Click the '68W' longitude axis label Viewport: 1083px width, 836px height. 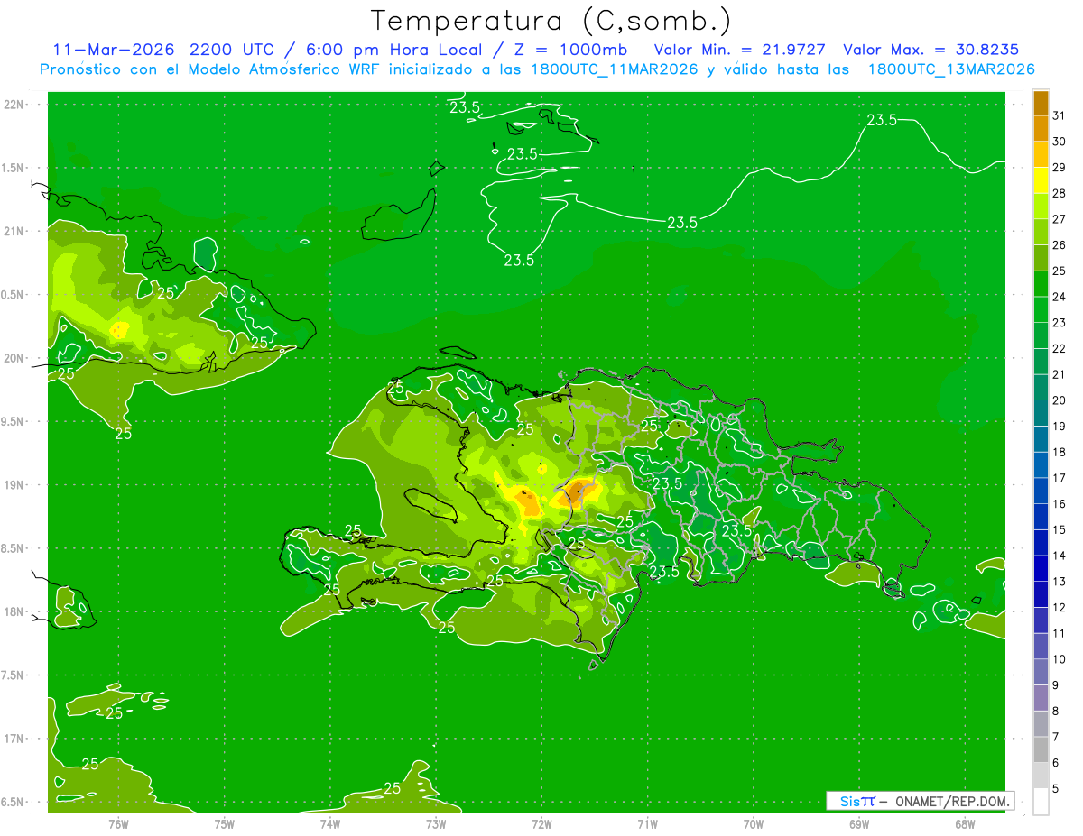pyautogui.click(x=965, y=823)
